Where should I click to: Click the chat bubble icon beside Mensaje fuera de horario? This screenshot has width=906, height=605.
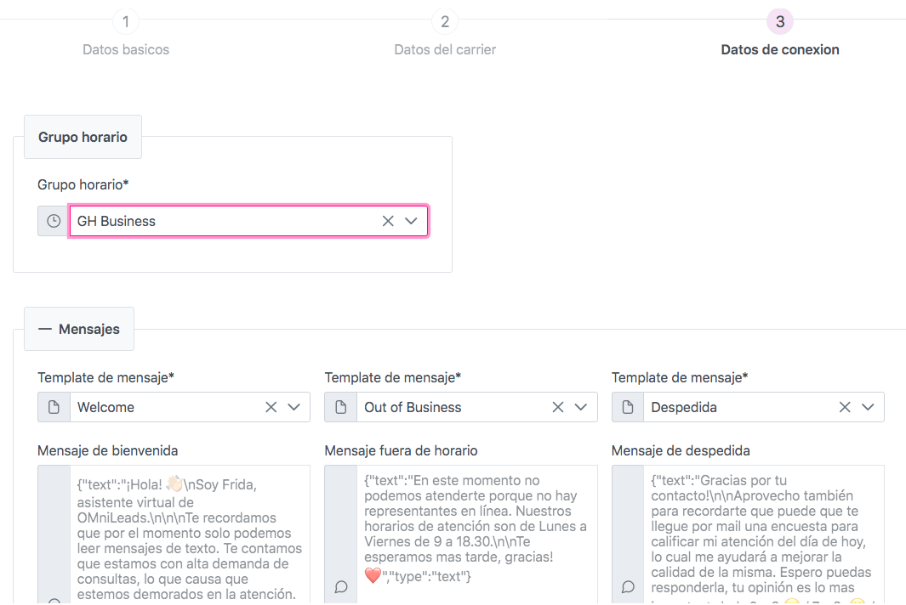(341, 586)
